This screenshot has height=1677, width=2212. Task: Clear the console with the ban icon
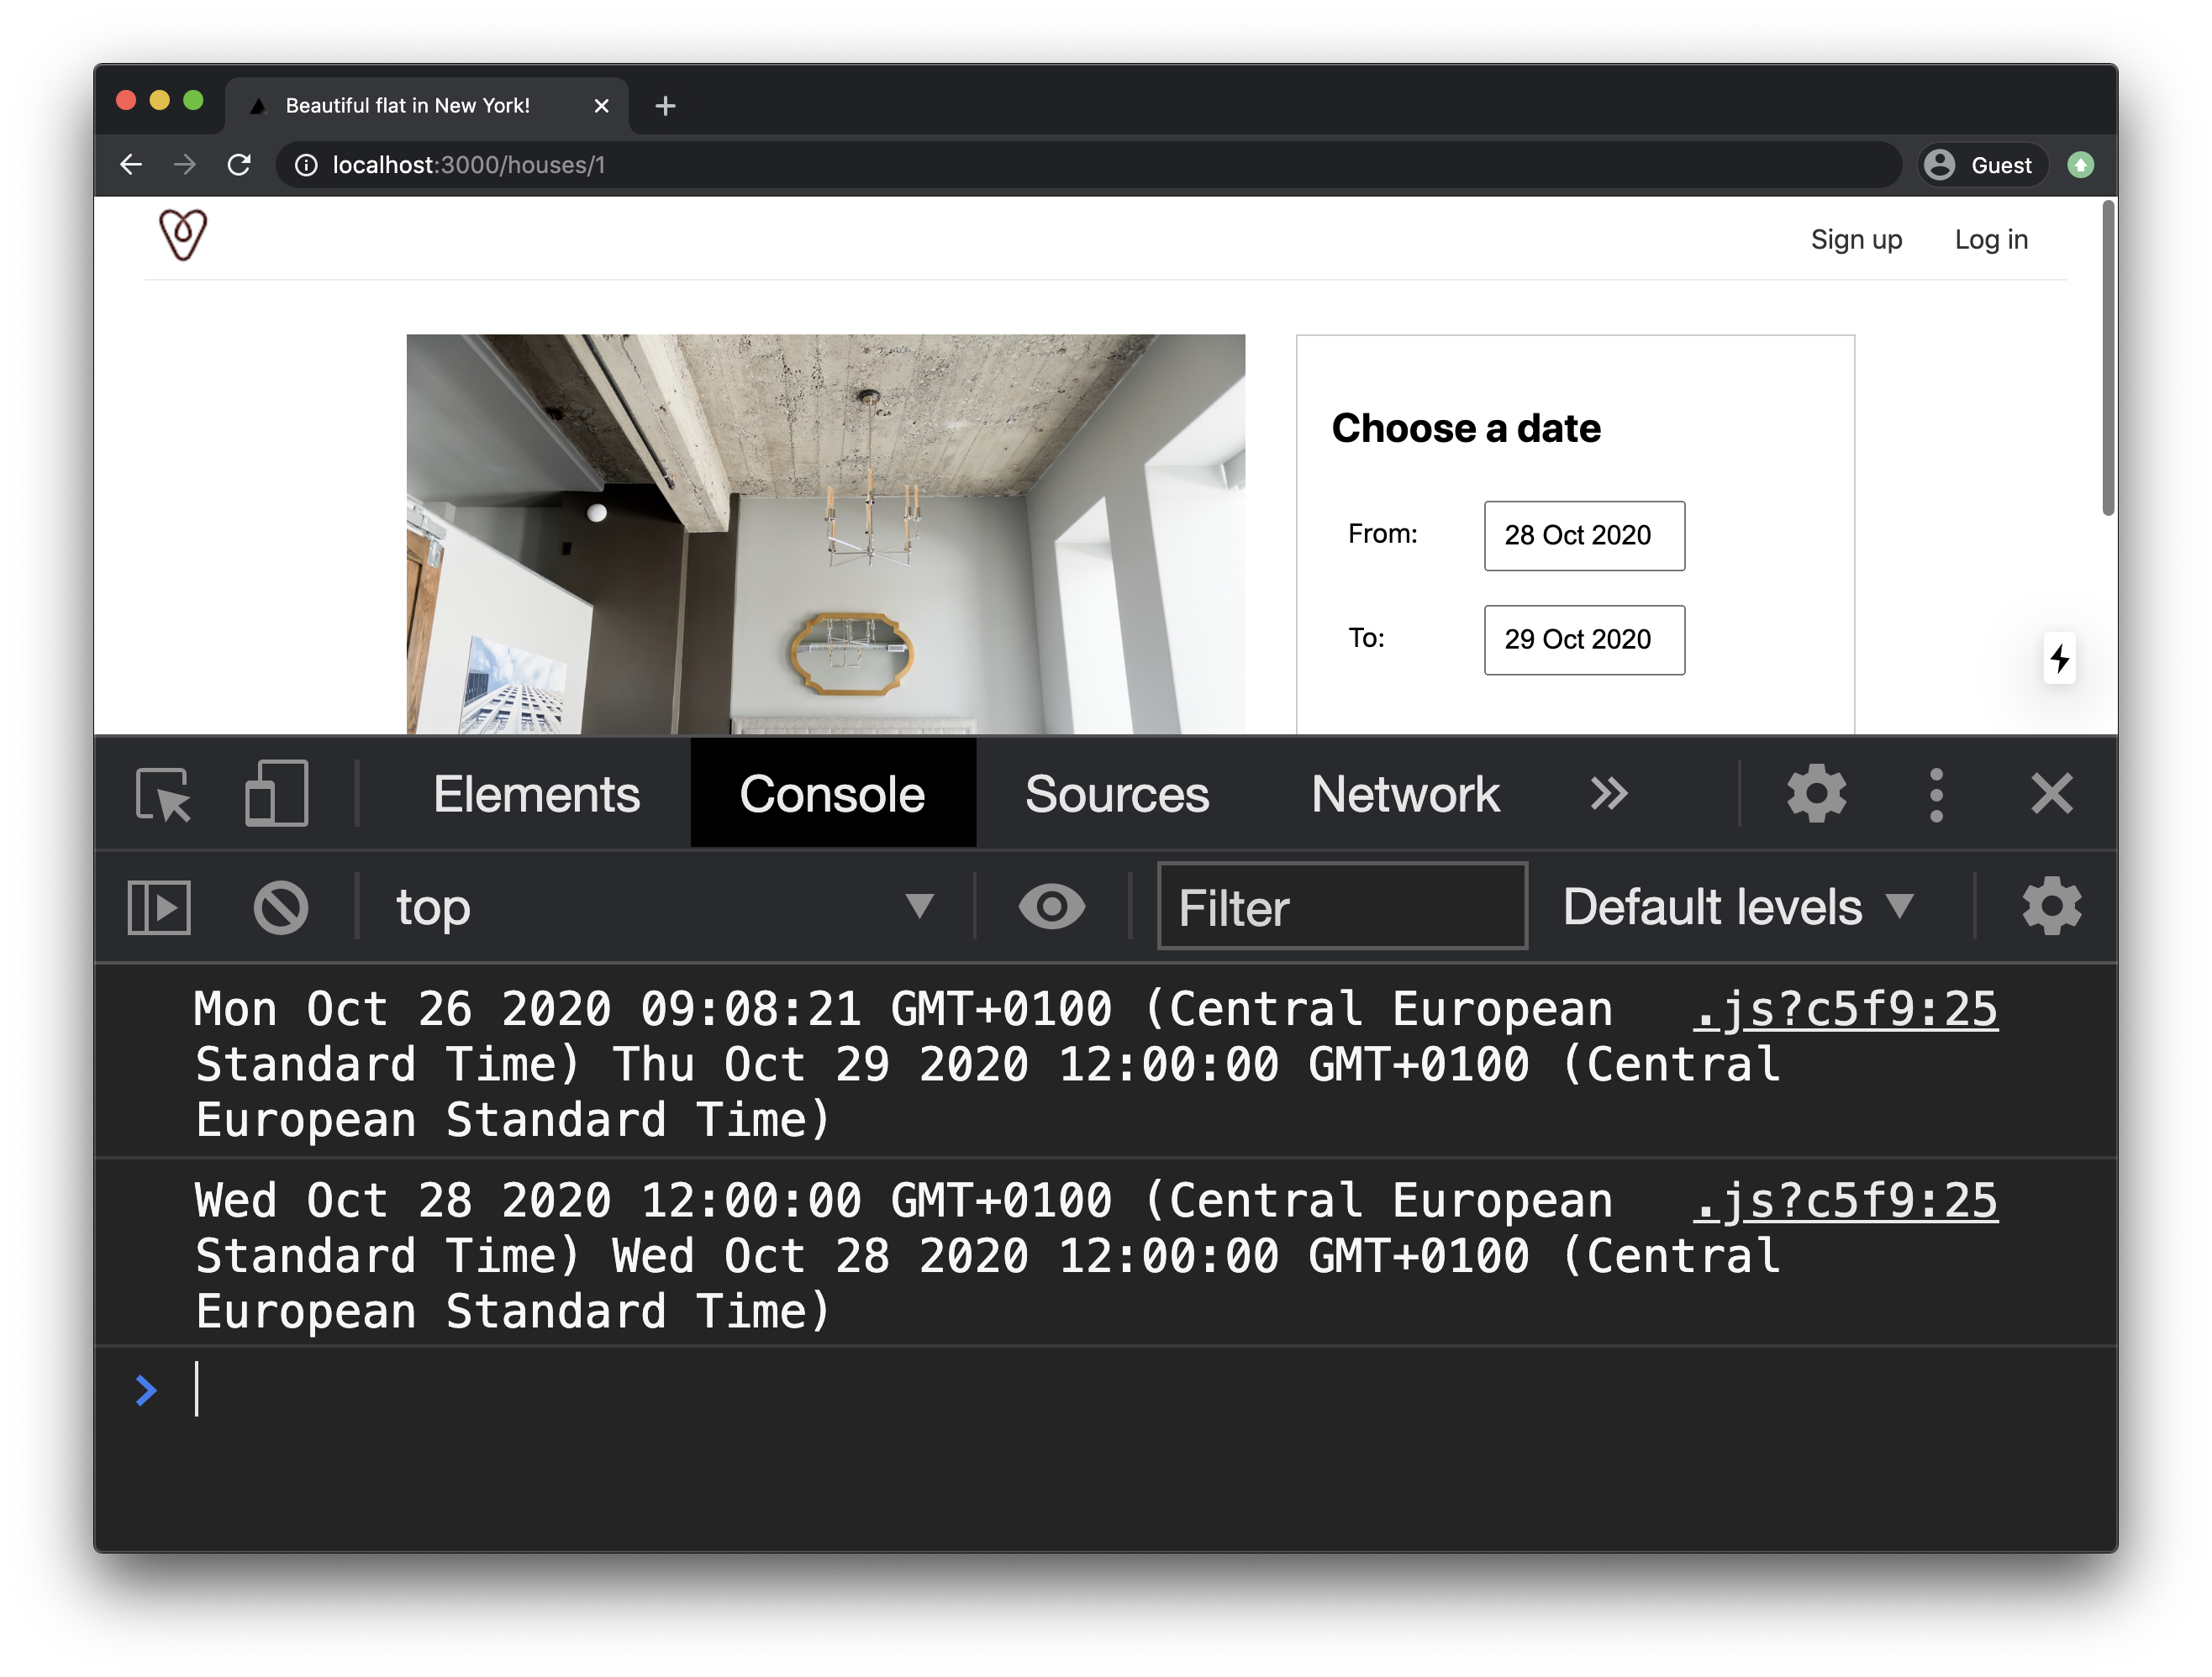coord(281,908)
